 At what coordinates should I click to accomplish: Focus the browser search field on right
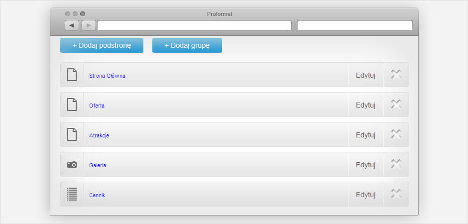point(355,25)
